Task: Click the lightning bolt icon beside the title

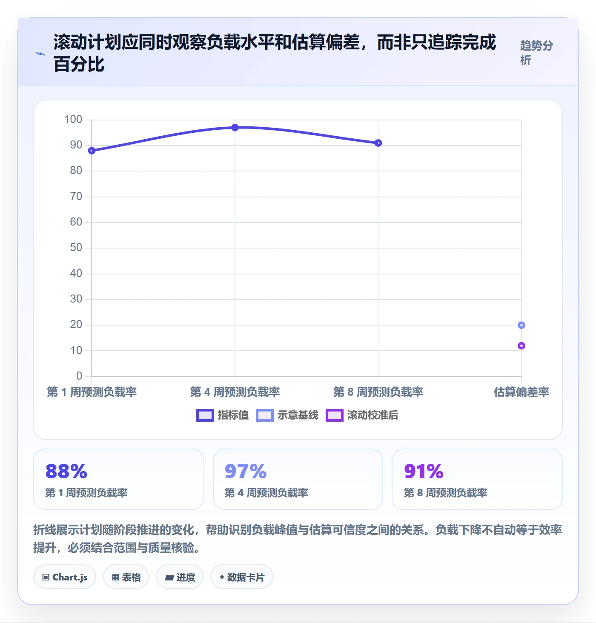Action: 40,54
